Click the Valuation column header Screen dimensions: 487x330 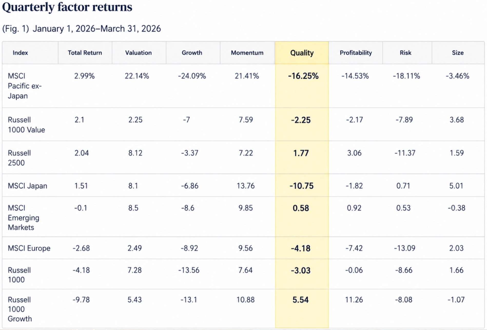(x=139, y=53)
